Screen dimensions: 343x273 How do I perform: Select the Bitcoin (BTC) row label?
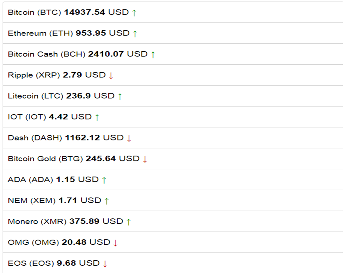click(34, 12)
